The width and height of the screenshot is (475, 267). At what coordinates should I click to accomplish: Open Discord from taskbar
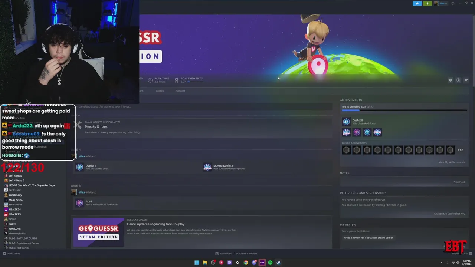(254, 263)
